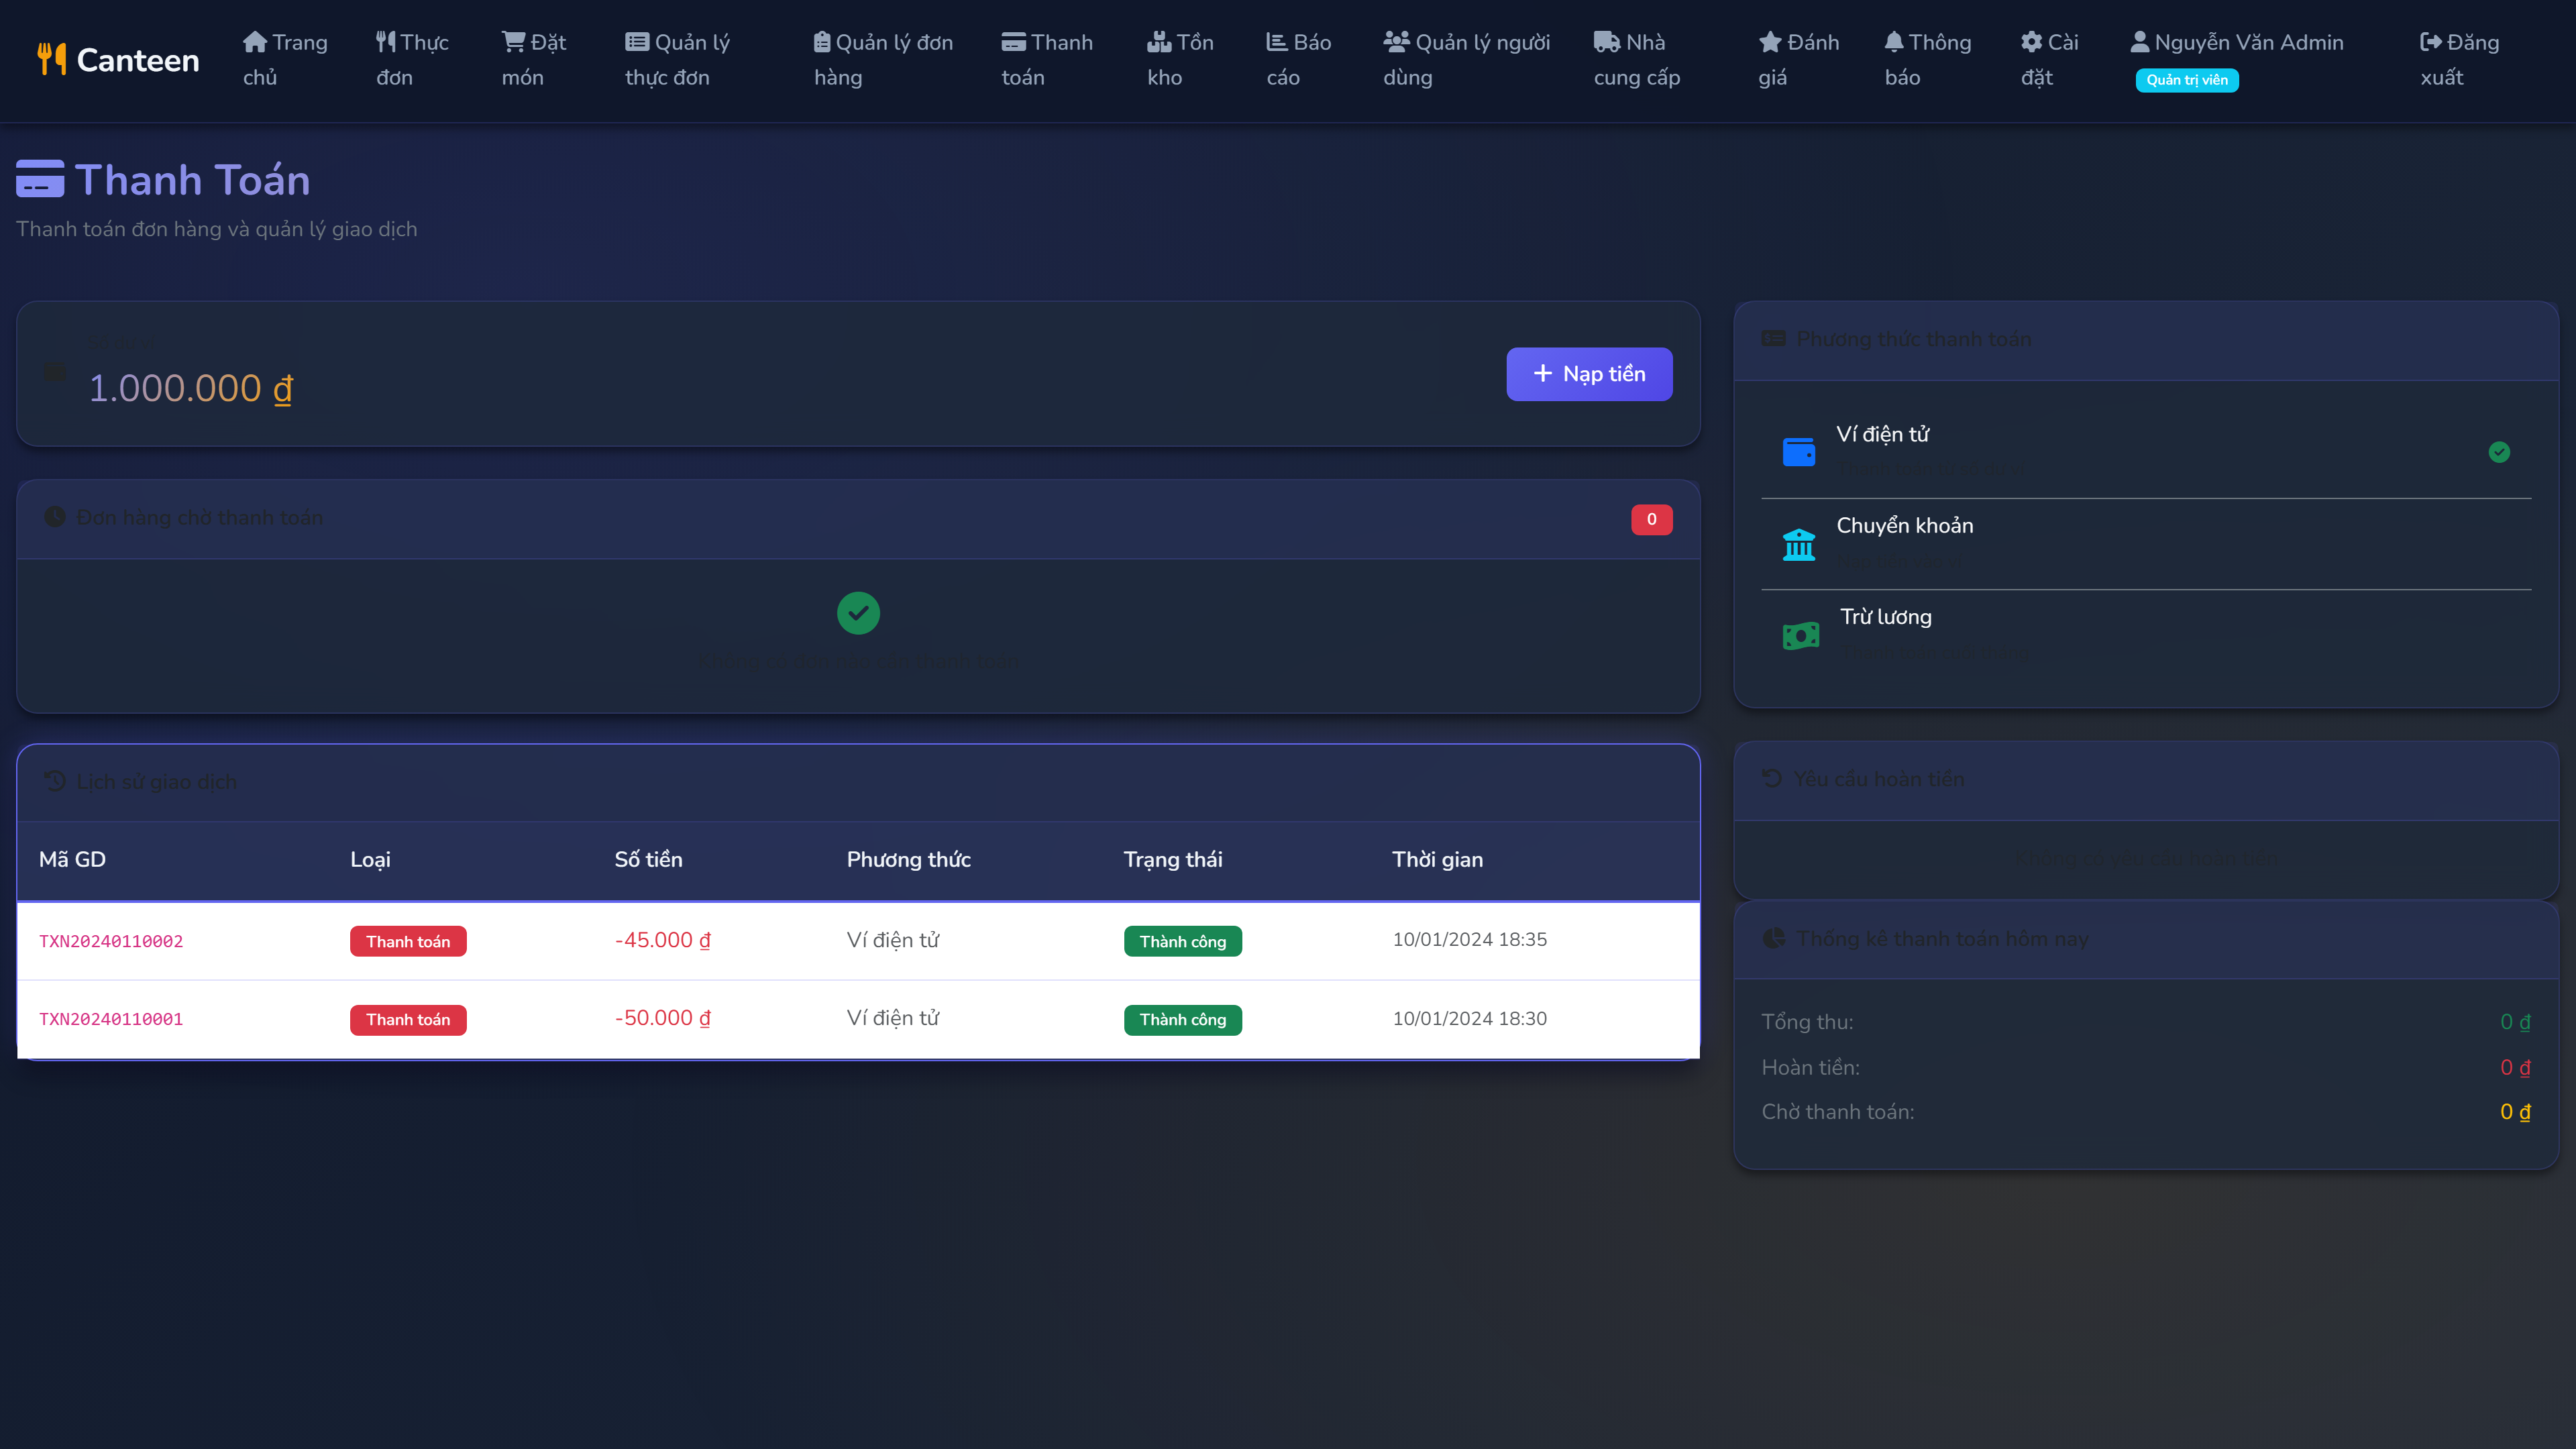
Task: Open the Thực đơn menu page
Action: point(412,60)
